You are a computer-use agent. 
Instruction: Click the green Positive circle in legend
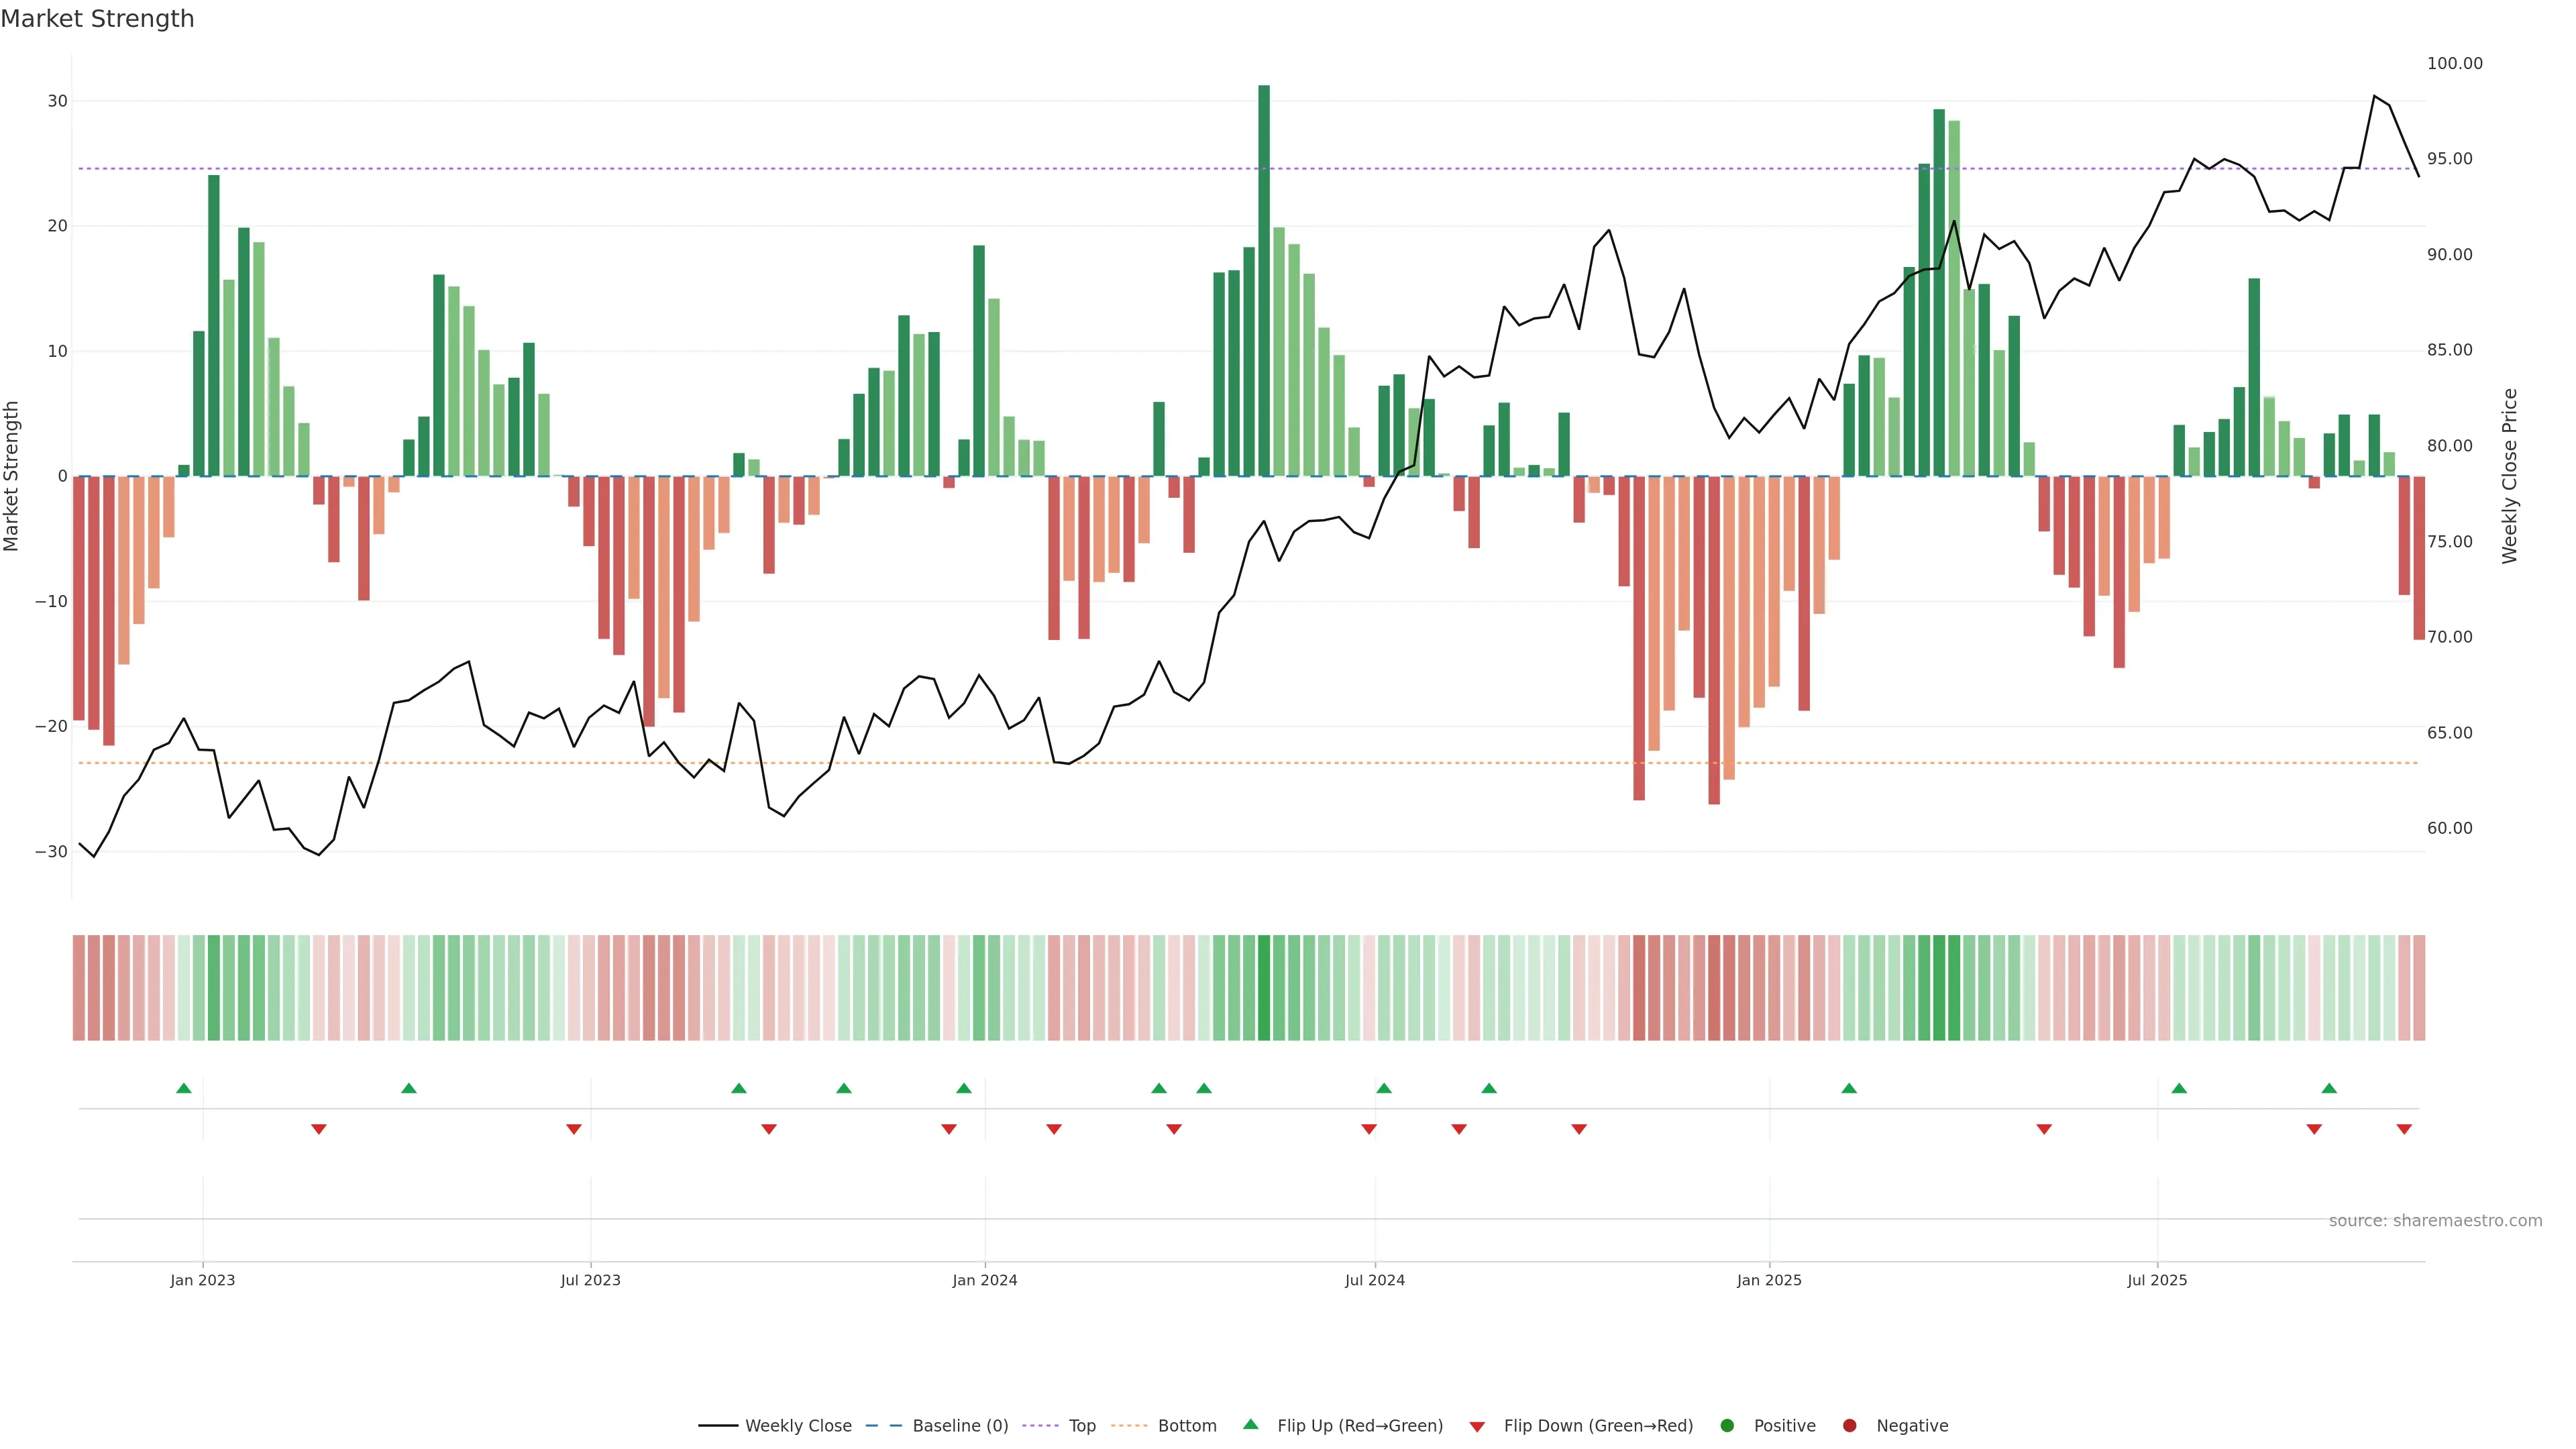pos(1727,1426)
